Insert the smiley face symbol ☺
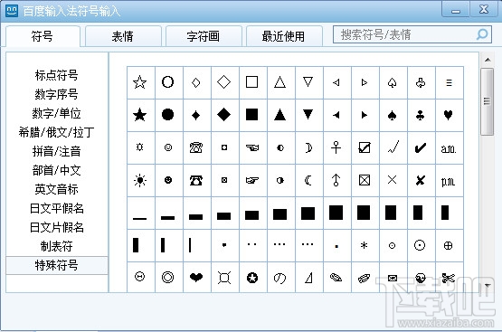The width and height of the screenshot is (502, 332). point(167,147)
